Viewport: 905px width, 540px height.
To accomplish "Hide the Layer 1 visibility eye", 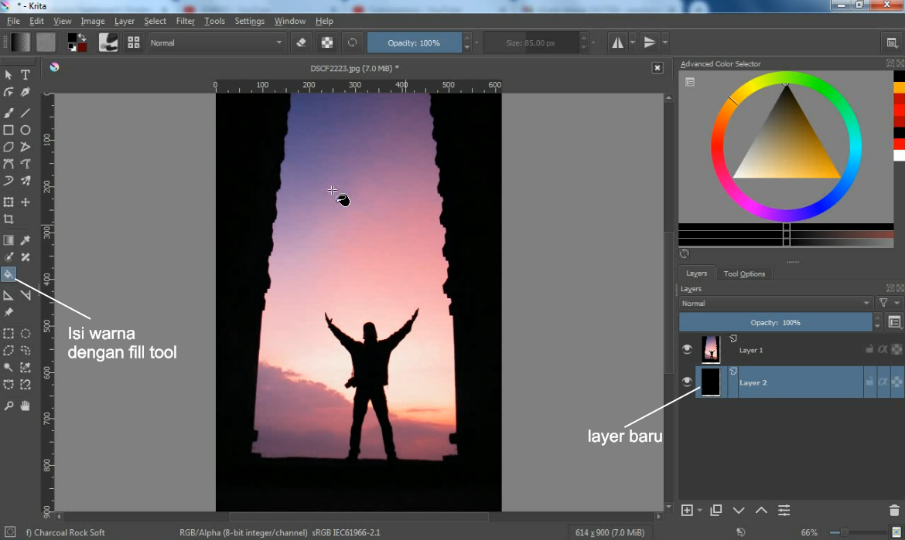I will (x=687, y=349).
